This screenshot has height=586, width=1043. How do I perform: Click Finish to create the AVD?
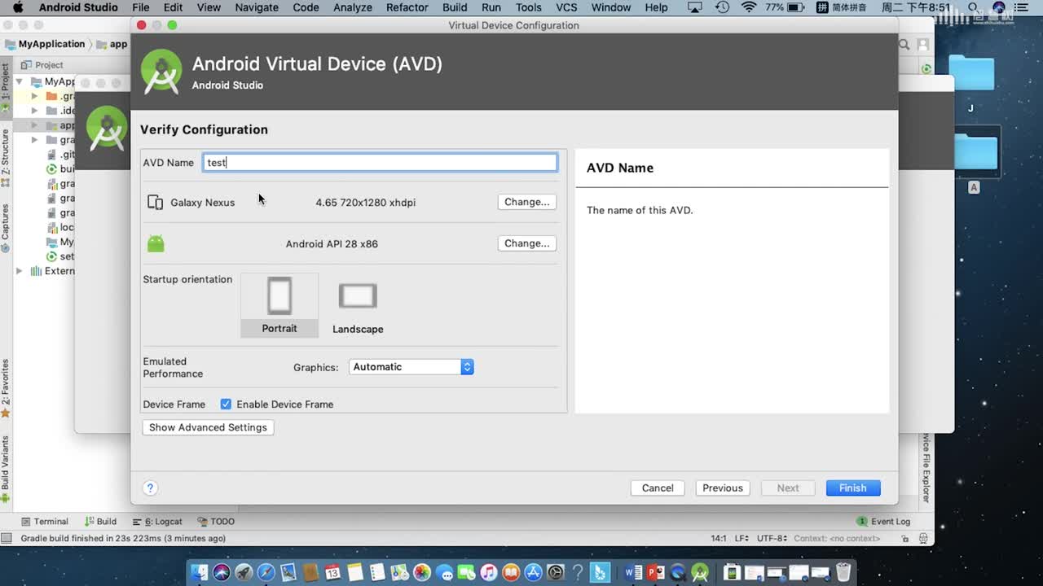853,488
